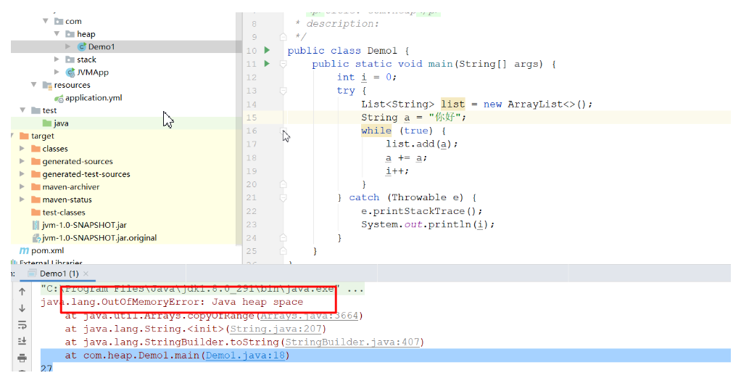
Task: Toggle code fold at try block line 13
Action: pos(283,91)
